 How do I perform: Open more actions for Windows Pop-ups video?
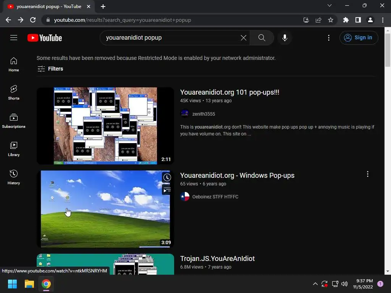[x=368, y=174]
